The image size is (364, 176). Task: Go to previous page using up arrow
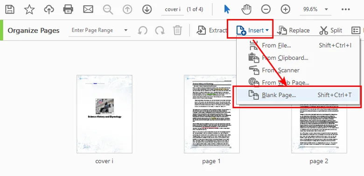(127, 9)
